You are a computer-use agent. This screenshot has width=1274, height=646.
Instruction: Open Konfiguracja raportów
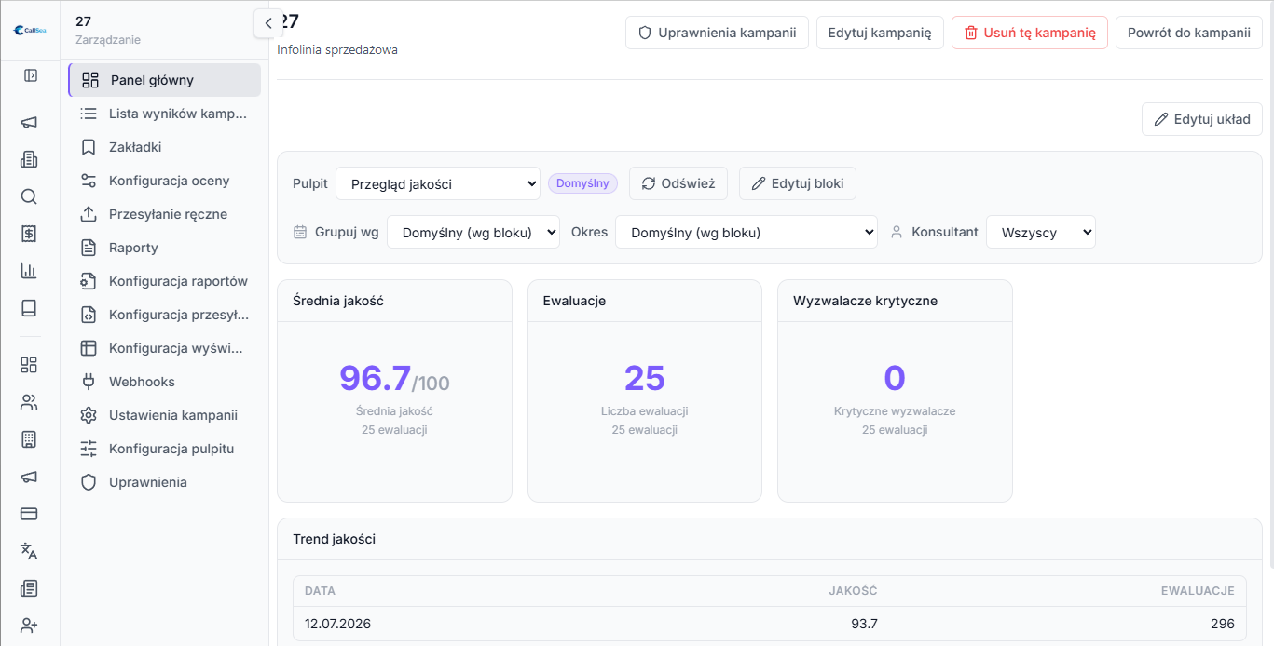tap(165, 281)
